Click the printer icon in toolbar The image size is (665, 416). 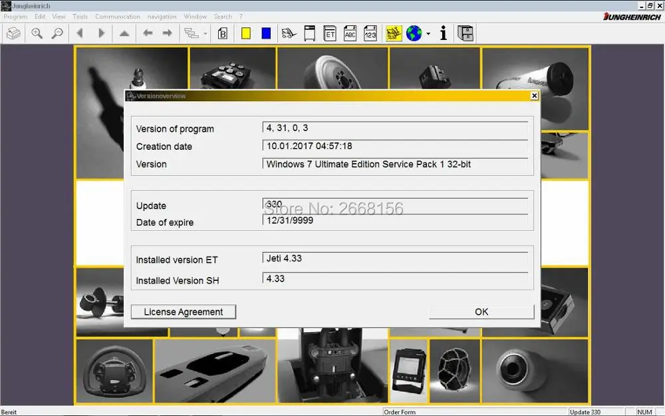click(13, 33)
